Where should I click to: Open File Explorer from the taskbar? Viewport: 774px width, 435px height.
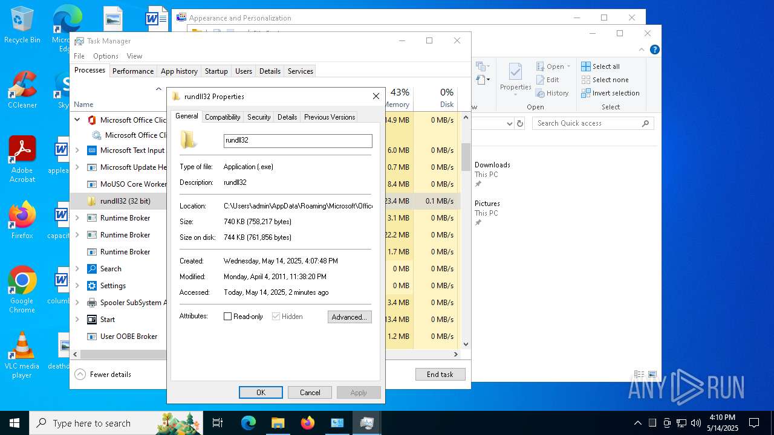pos(278,423)
